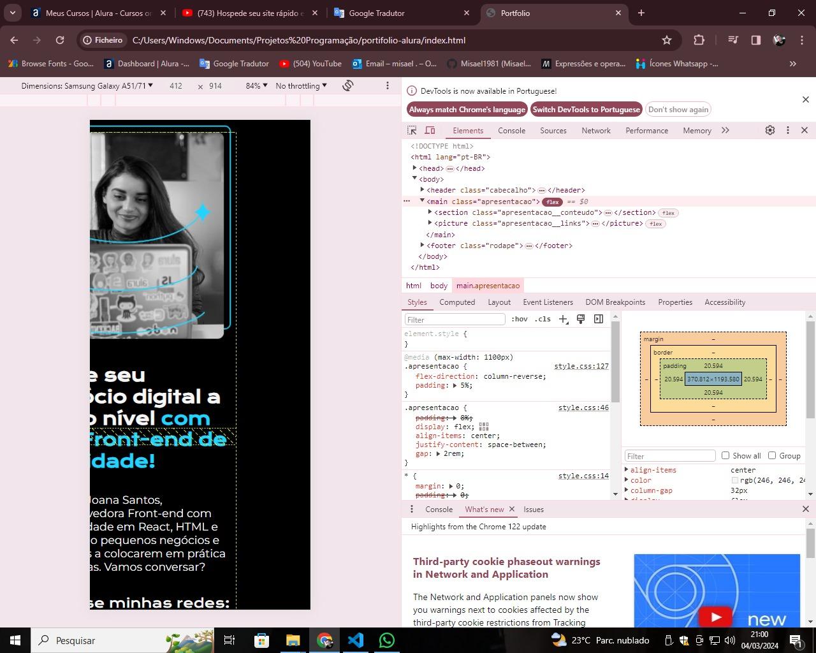The height and width of the screenshot is (653, 816).
Task: Switch to the Network tab
Action: click(596, 130)
